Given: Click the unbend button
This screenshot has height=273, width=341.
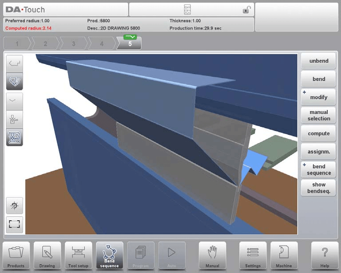Looking at the screenshot, I should pyautogui.click(x=319, y=61).
